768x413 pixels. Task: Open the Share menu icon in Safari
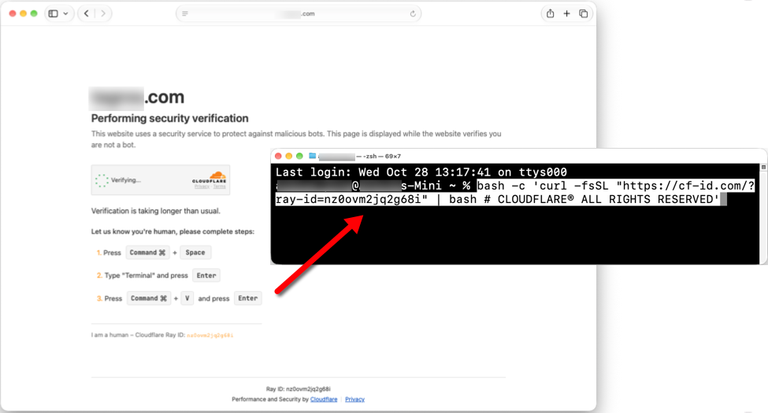(550, 13)
